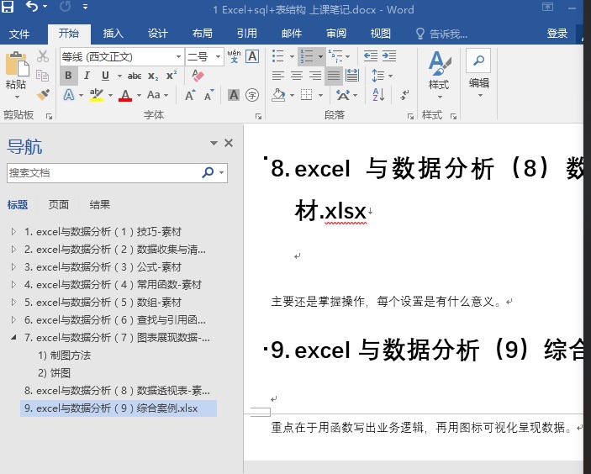This screenshot has width=591, height=474.
Task: Cut selection with the scissors icon
Action: click(43, 56)
